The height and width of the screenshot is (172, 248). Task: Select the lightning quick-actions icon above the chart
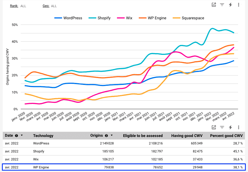coord(231,5)
